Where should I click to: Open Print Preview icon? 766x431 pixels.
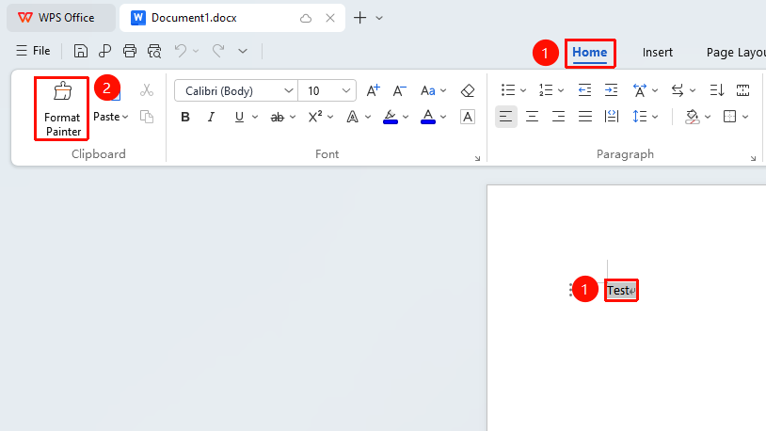(x=154, y=51)
